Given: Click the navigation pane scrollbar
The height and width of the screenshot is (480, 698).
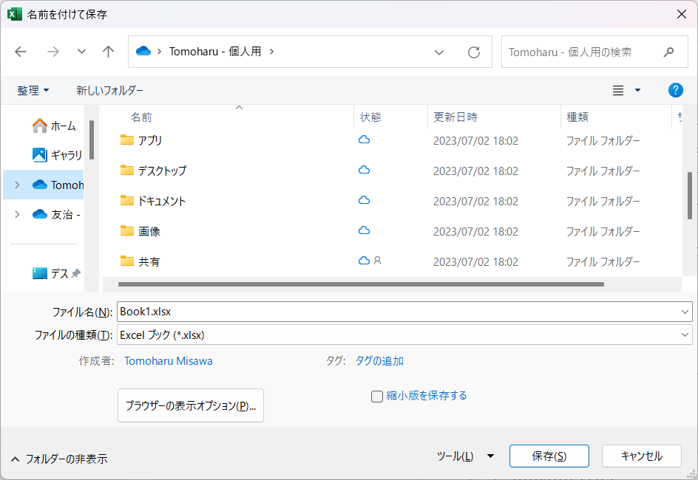Looking at the screenshot, I should 92,140.
